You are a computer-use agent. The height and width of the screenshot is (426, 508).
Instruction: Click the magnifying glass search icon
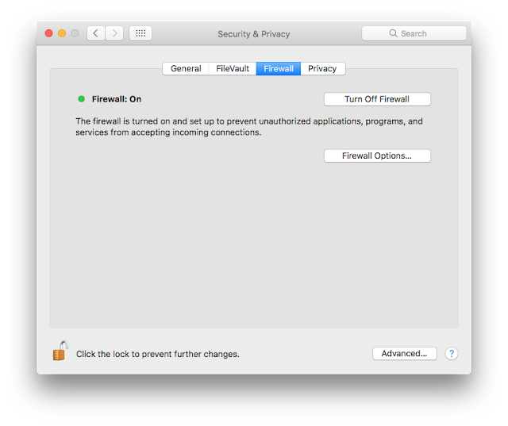click(x=393, y=34)
